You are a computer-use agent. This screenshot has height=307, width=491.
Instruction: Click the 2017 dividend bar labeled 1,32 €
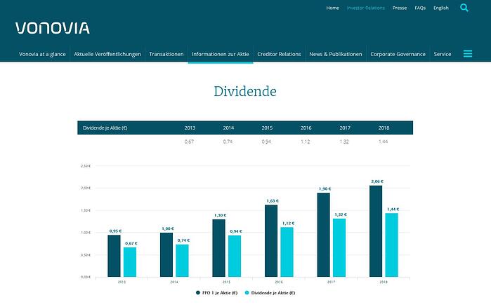click(339, 247)
